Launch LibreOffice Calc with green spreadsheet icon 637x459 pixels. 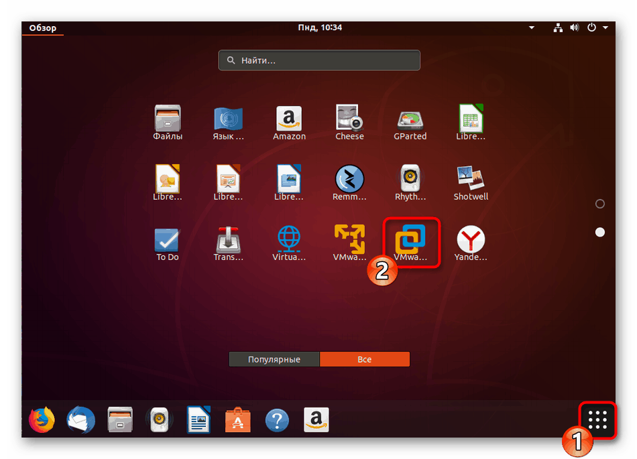[x=471, y=122]
